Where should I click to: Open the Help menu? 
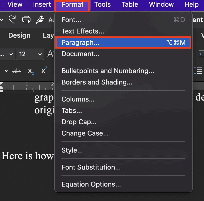192,4
